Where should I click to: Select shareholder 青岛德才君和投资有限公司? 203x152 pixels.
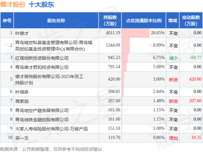click(42, 67)
